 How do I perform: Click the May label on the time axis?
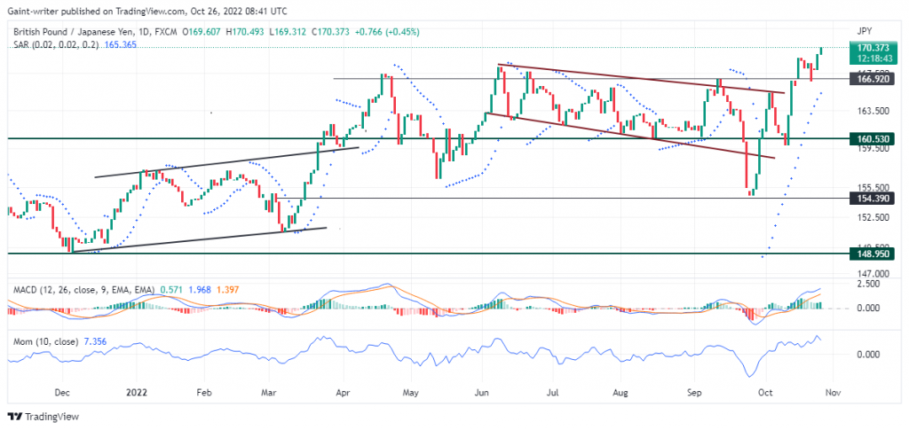tap(410, 392)
